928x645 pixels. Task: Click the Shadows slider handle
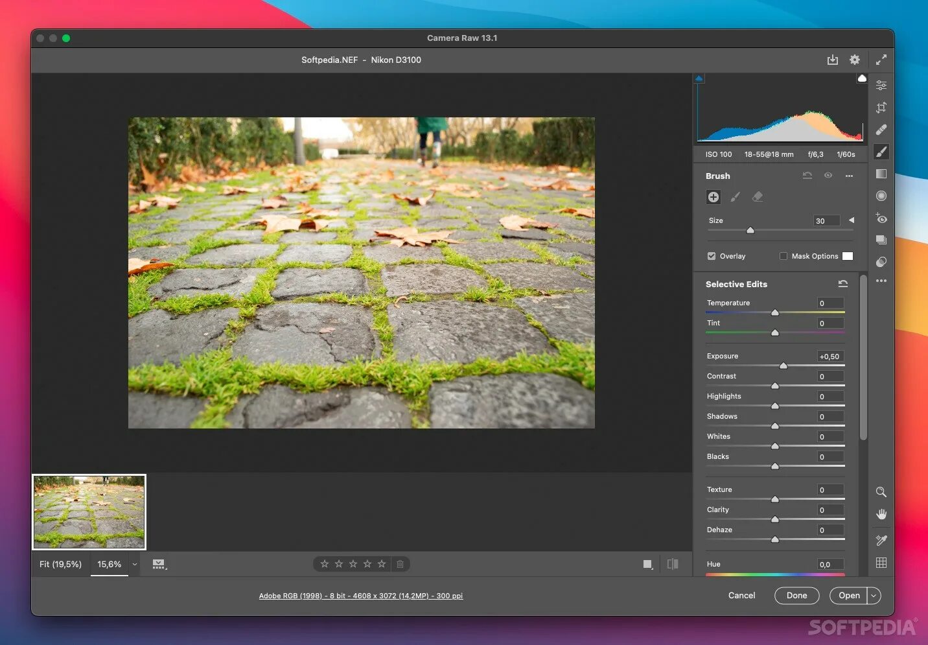[x=775, y=426]
